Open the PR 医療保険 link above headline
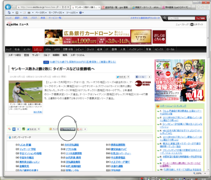This screenshot has width=211, height=180. click(82, 62)
